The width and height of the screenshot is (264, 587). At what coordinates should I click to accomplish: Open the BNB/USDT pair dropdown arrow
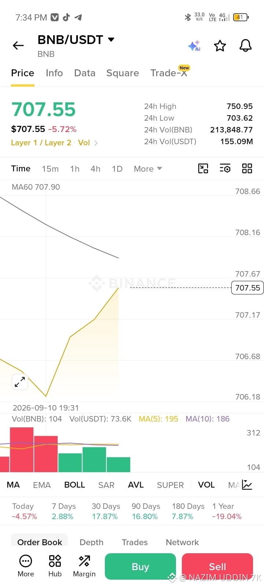[x=111, y=39]
